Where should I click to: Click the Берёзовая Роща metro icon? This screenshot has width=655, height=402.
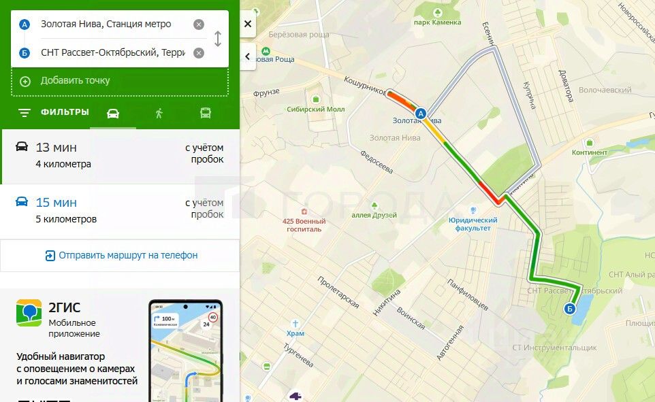click(266, 51)
